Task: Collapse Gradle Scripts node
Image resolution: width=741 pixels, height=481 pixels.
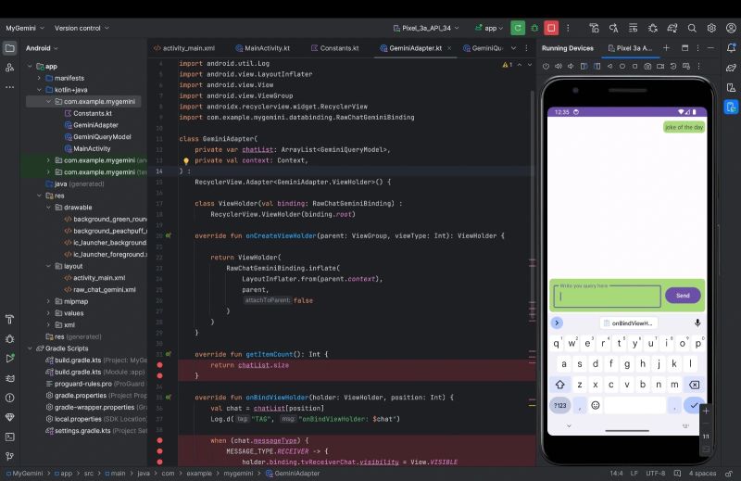Action: [x=31, y=348]
